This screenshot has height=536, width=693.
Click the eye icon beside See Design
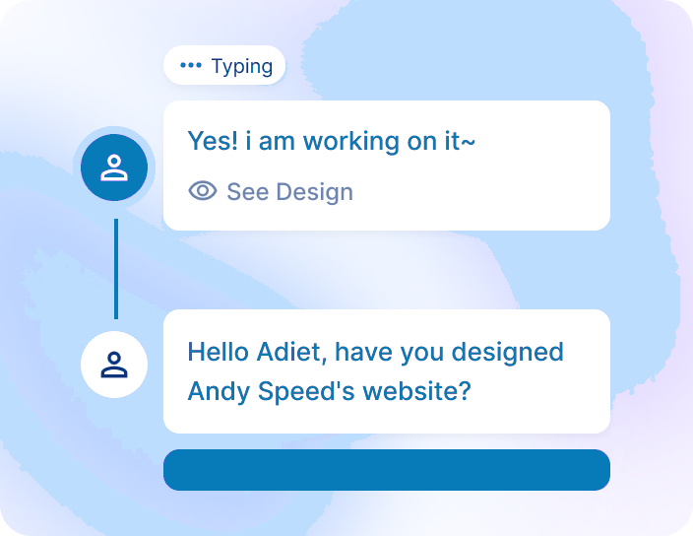pos(203,191)
